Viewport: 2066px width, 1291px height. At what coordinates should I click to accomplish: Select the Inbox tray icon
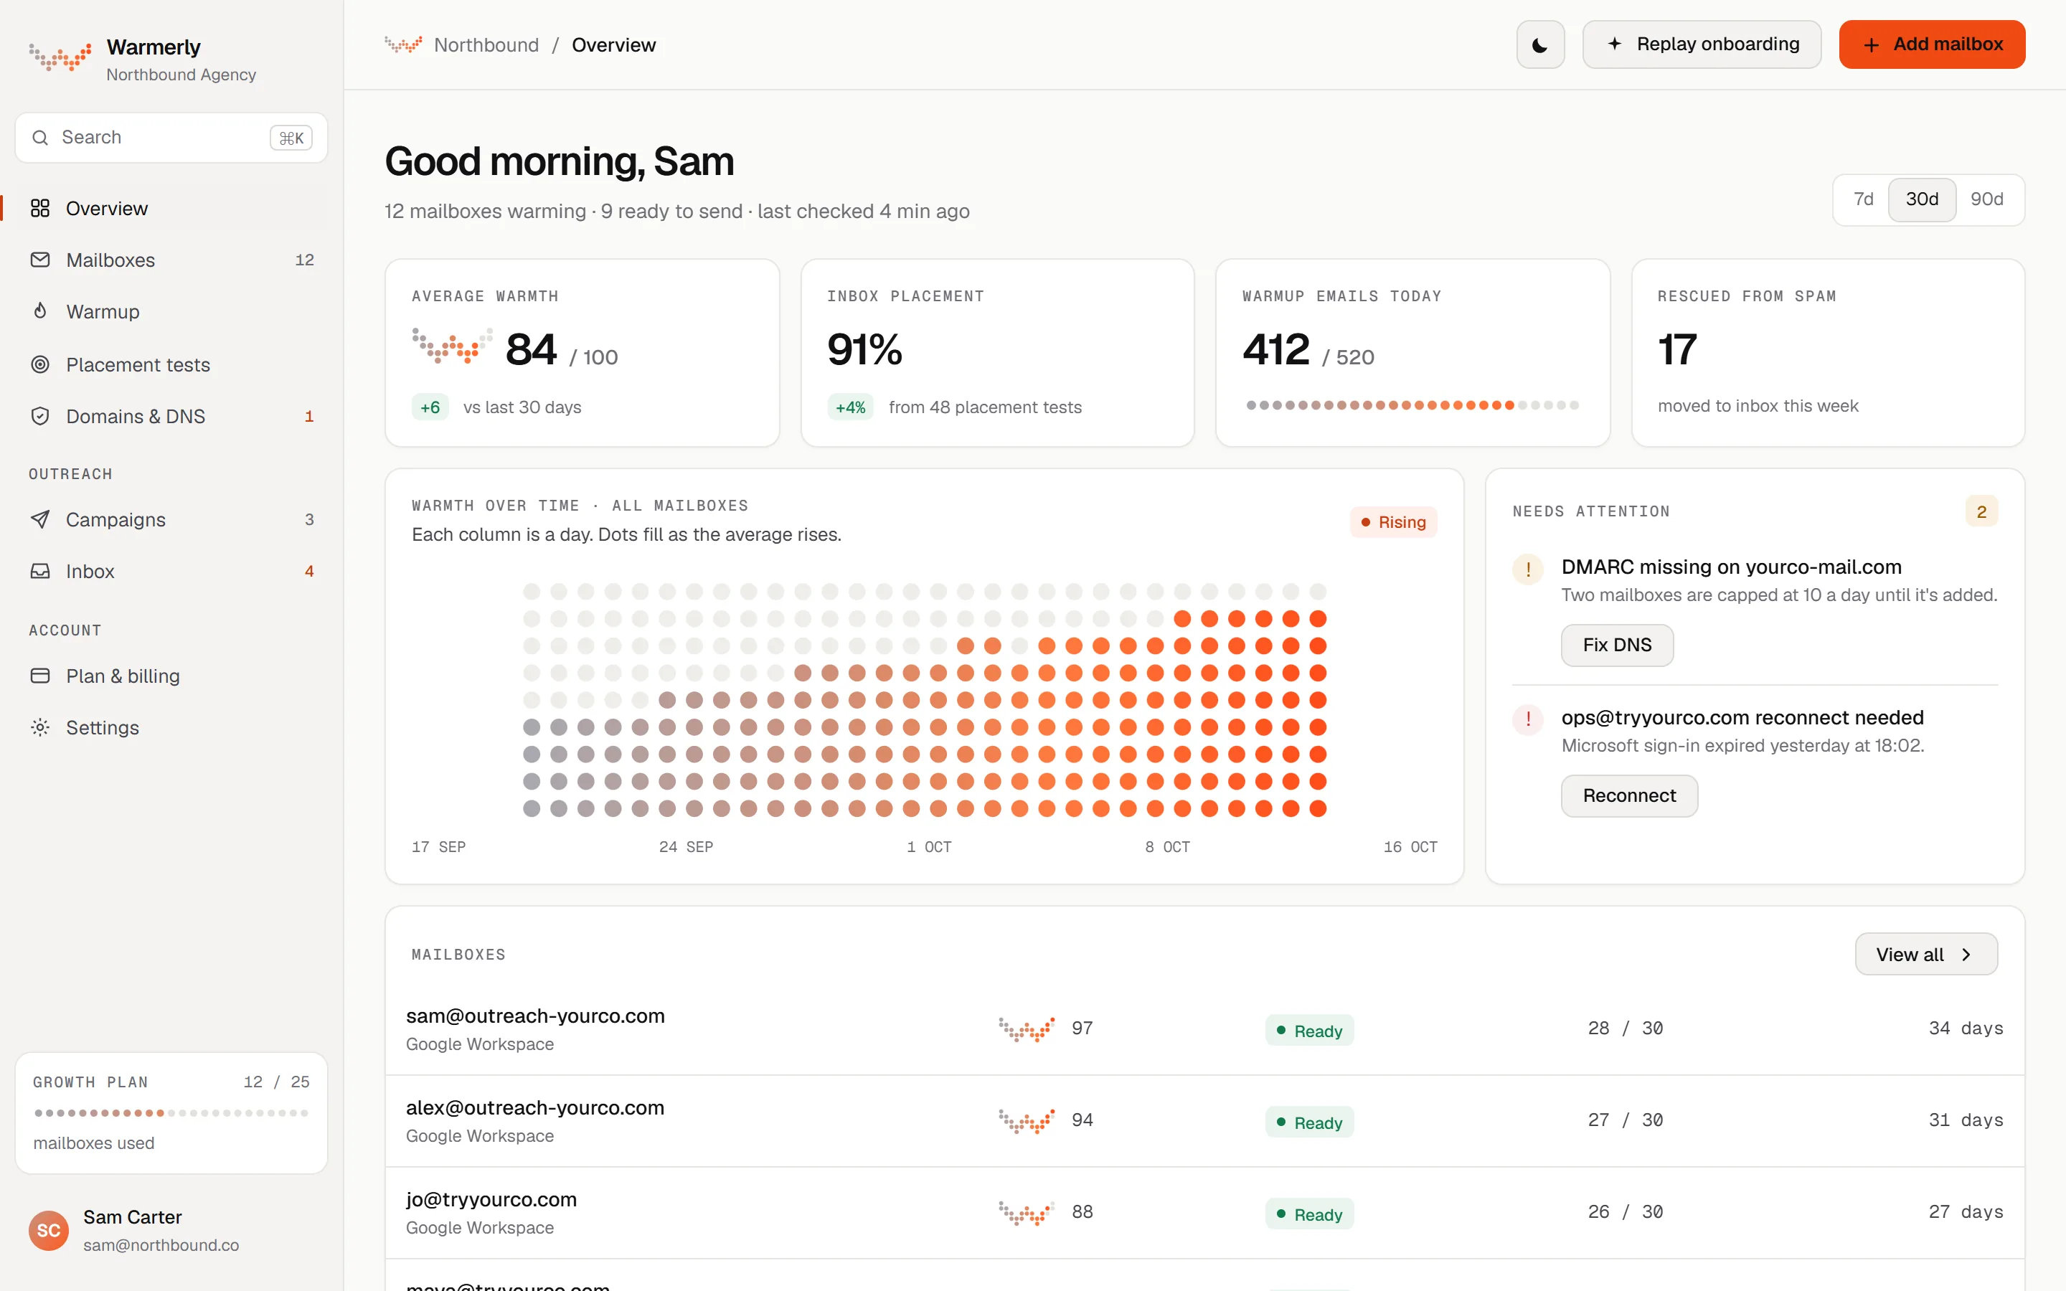(x=40, y=571)
